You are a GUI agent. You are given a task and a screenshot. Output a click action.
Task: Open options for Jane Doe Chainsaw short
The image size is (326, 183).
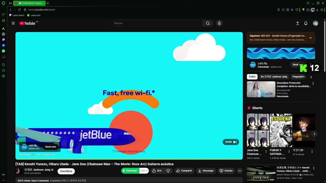pyautogui.click(x=266, y=151)
